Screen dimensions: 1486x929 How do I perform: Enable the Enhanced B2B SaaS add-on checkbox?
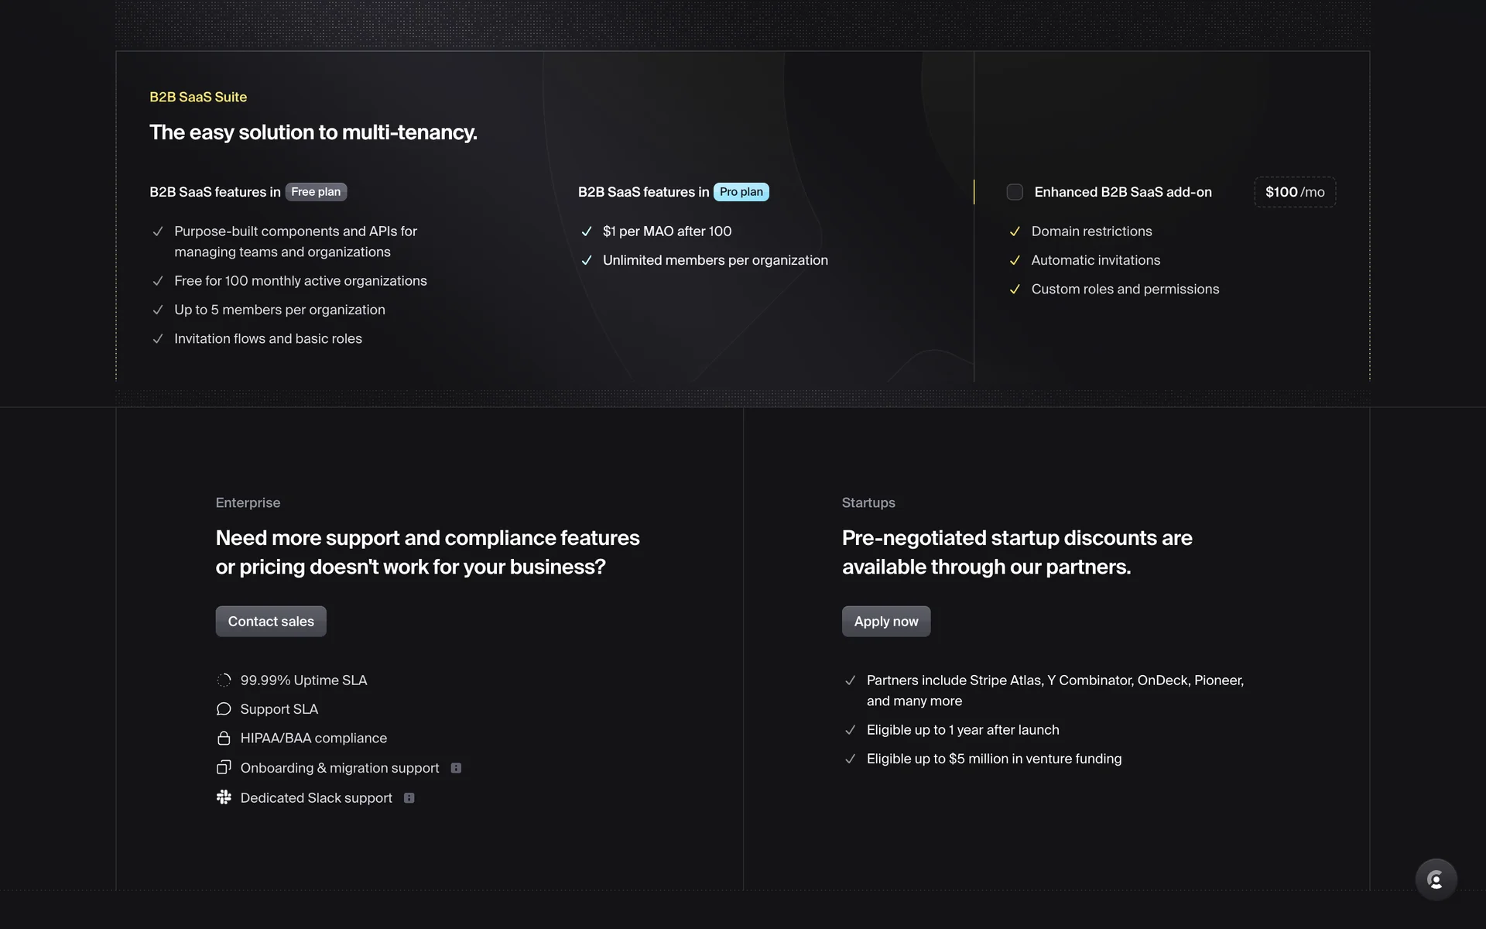click(1014, 192)
